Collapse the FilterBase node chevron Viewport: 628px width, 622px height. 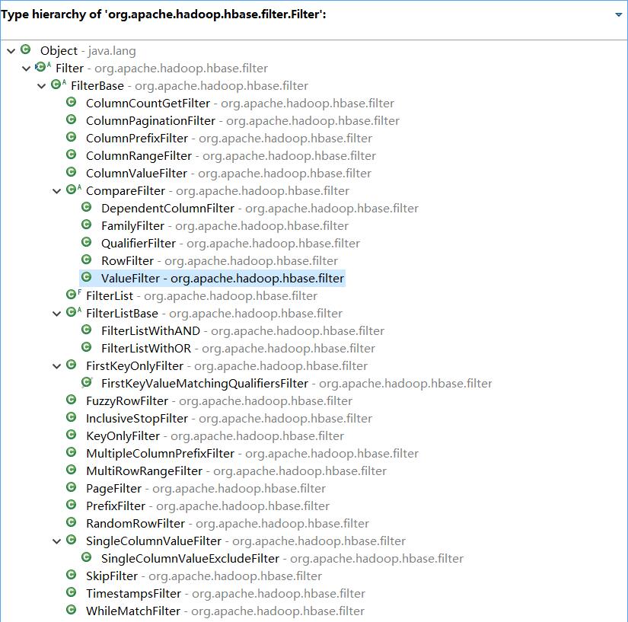[x=42, y=86]
